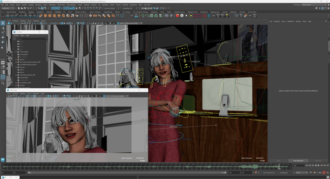Click the Load Attributes button
This screenshot has width=330, height=179.
point(299,160)
